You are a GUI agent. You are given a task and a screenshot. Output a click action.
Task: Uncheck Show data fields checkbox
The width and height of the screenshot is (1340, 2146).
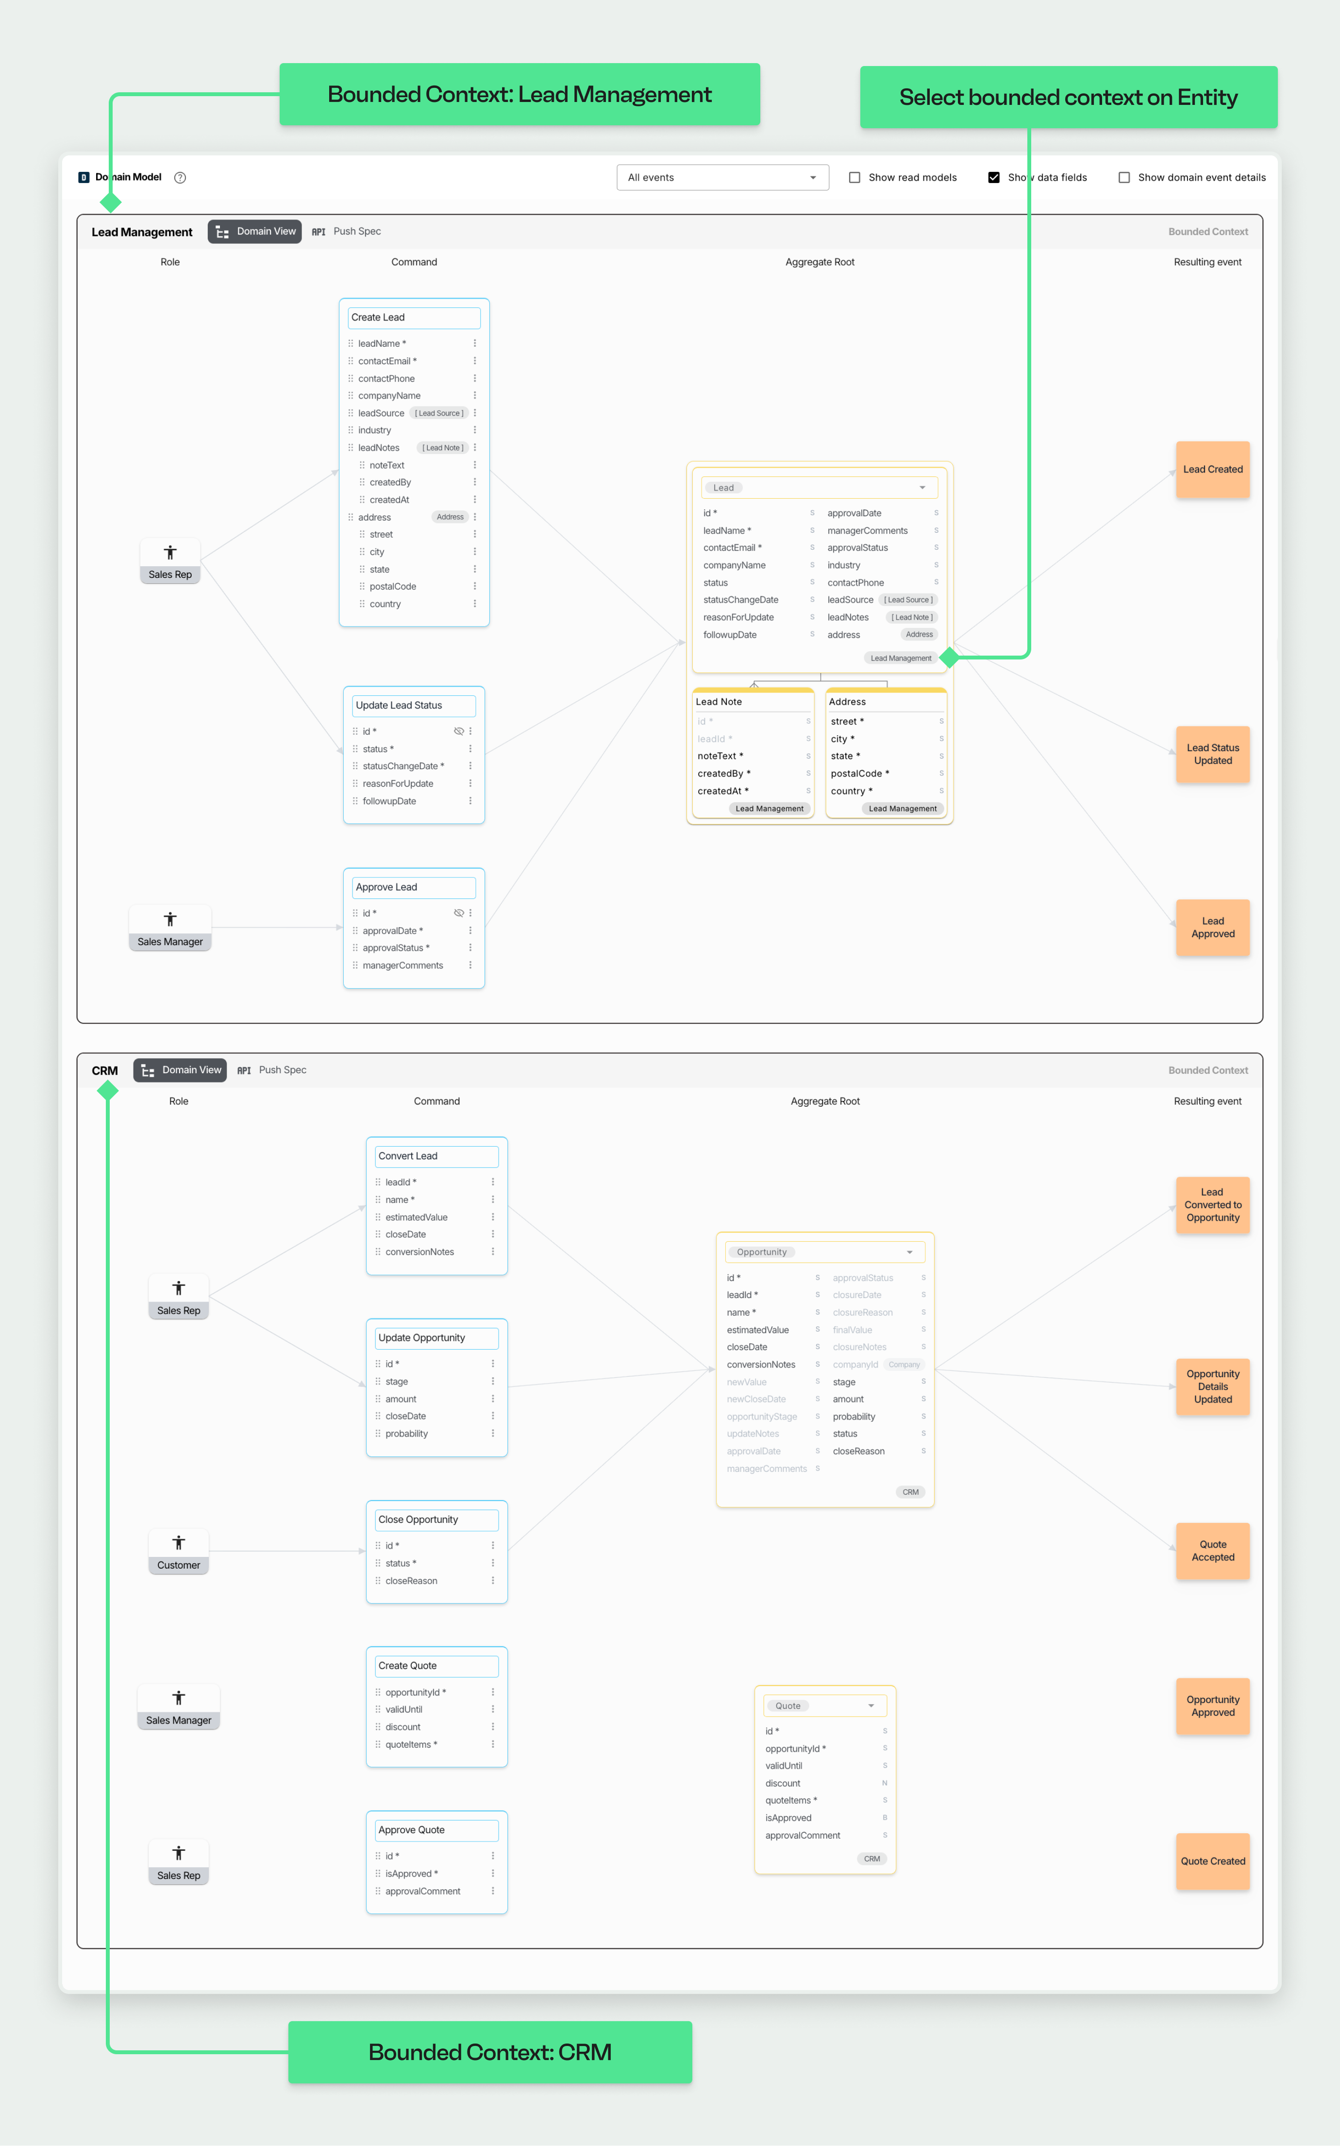click(993, 177)
